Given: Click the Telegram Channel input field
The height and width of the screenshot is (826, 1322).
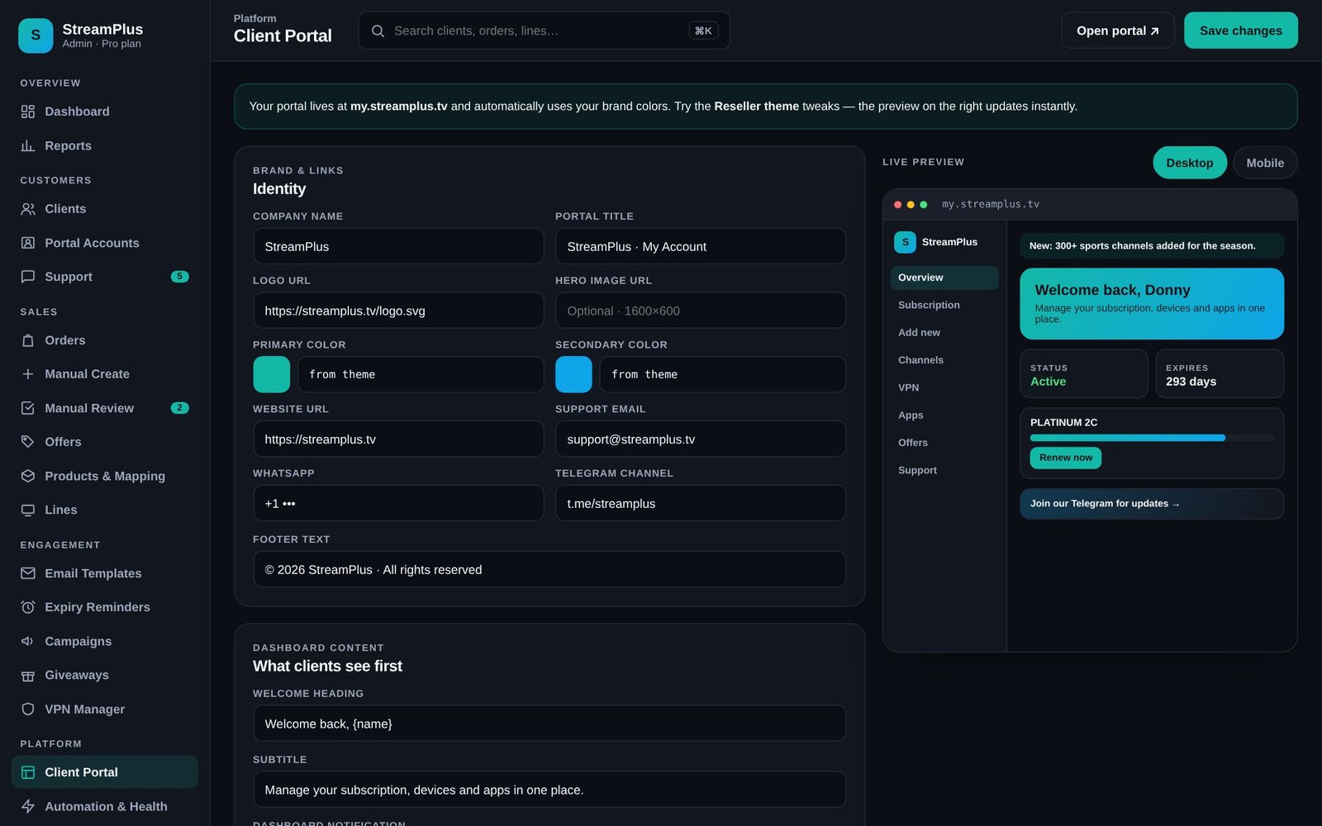Looking at the screenshot, I should pos(701,503).
